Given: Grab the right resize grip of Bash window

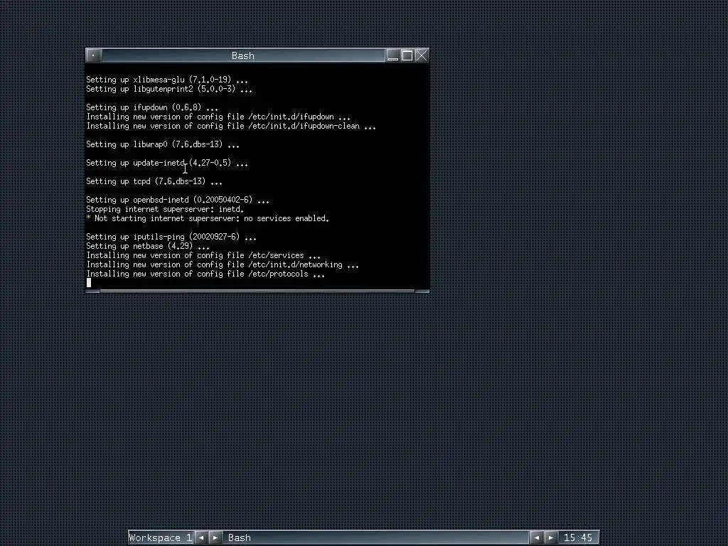Looking at the screenshot, I should coord(422,291).
